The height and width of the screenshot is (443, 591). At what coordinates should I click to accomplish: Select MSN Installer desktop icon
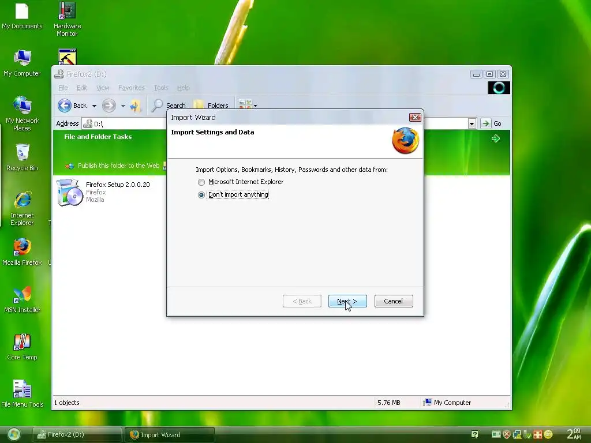[x=22, y=300]
